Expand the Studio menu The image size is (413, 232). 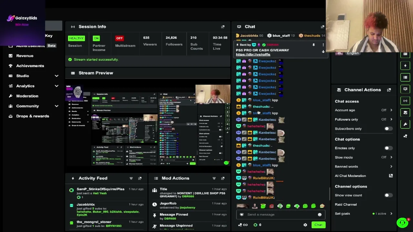pos(56,76)
